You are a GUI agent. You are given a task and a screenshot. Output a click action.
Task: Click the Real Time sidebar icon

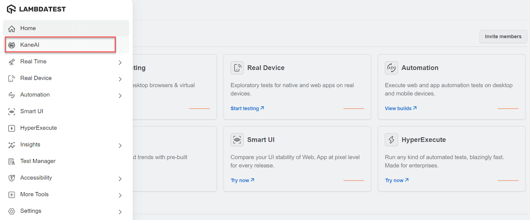coord(12,62)
